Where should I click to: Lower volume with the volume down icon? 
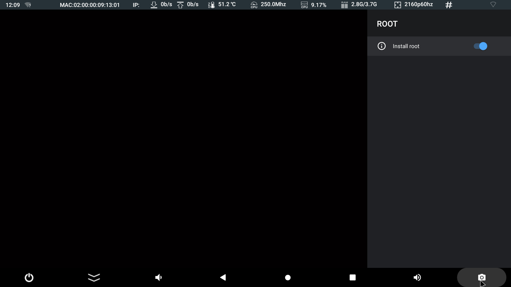[159, 277]
